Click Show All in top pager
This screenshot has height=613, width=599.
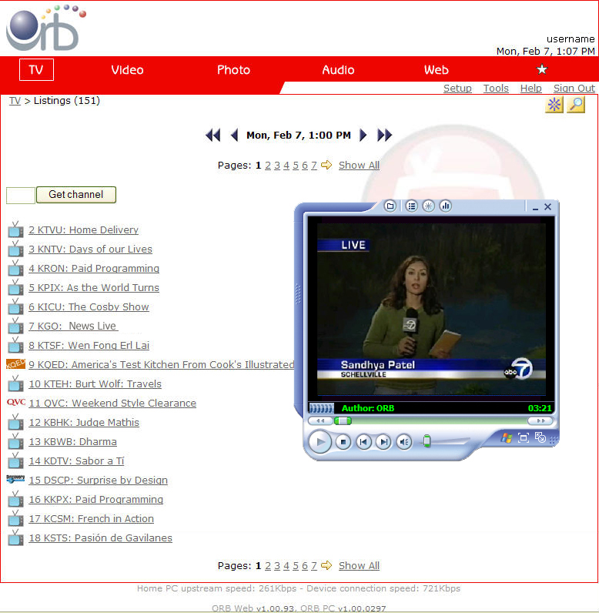point(359,166)
